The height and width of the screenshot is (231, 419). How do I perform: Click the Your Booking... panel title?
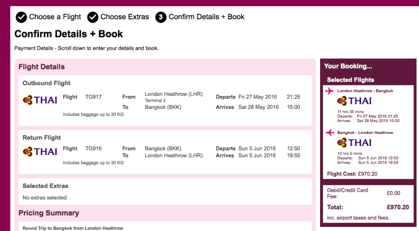coord(348,66)
